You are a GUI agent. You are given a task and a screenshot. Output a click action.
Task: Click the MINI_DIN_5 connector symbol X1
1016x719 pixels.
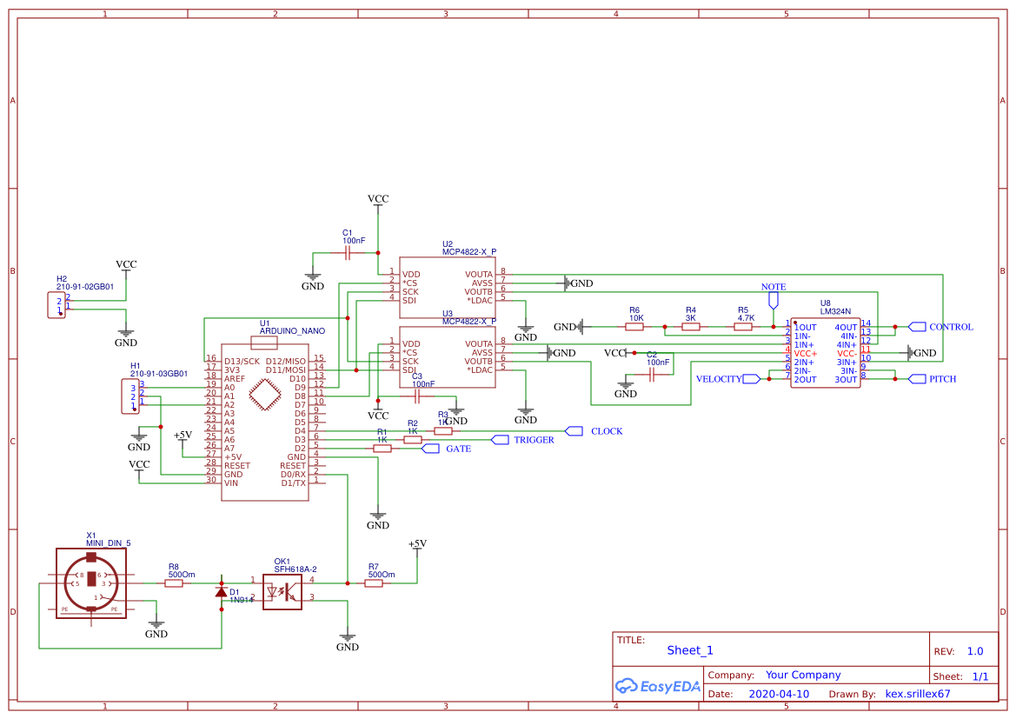click(x=90, y=582)
